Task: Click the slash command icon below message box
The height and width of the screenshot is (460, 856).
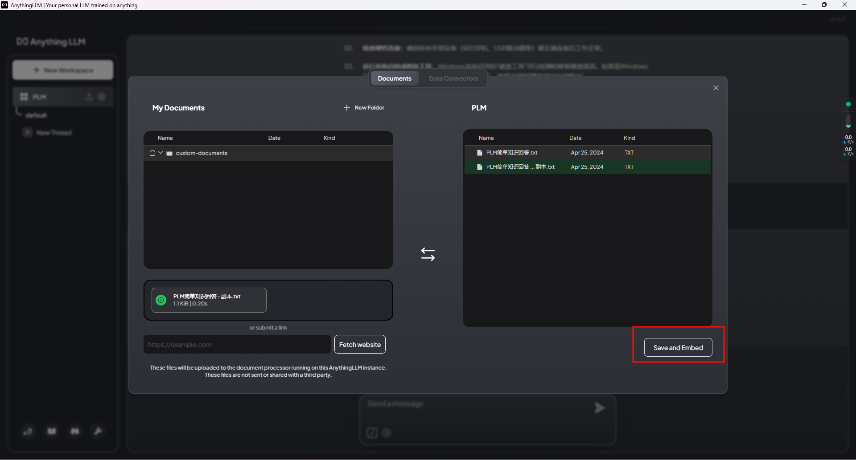Action: pos(372,433)
